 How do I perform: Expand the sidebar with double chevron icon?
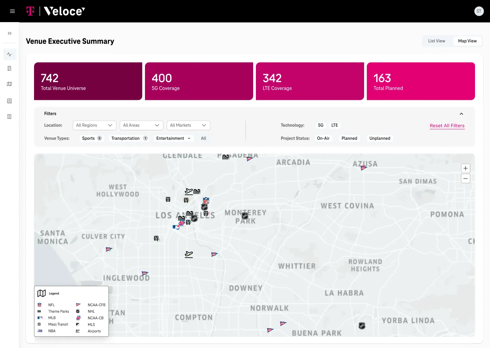coord(10,33)
